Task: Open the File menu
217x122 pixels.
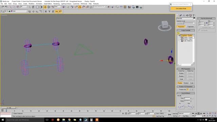Action: coord(2,4)
